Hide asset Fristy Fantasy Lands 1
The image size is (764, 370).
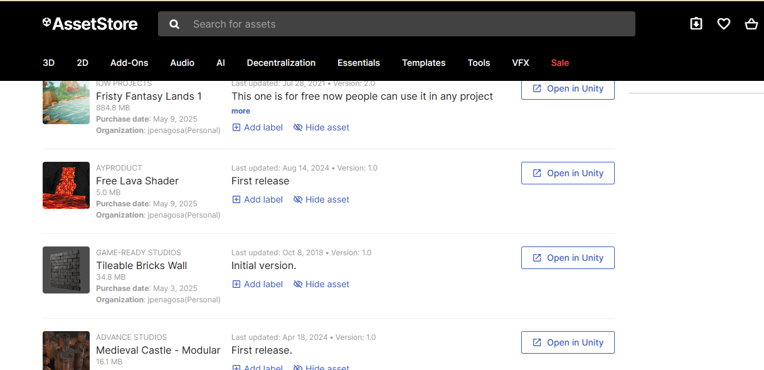click(321, 127)
